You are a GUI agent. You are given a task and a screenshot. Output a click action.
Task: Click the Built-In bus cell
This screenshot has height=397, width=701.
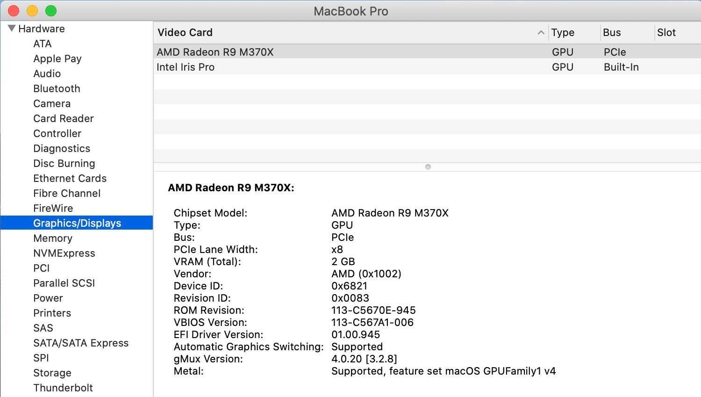point(621,67)
